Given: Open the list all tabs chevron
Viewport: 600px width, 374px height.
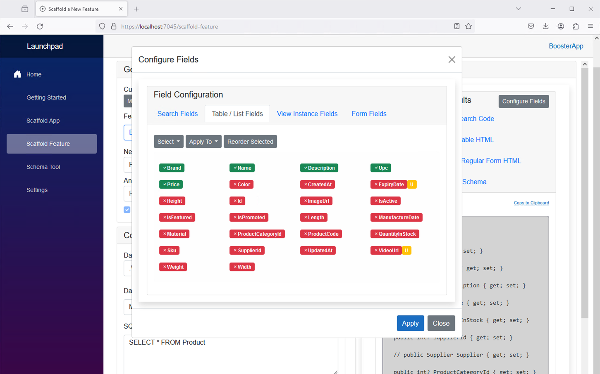Looking at the screenshot, I should tap(518, 9).
